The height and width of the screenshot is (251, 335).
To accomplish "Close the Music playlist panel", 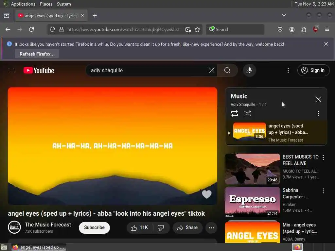I will [x=318, y=99].
